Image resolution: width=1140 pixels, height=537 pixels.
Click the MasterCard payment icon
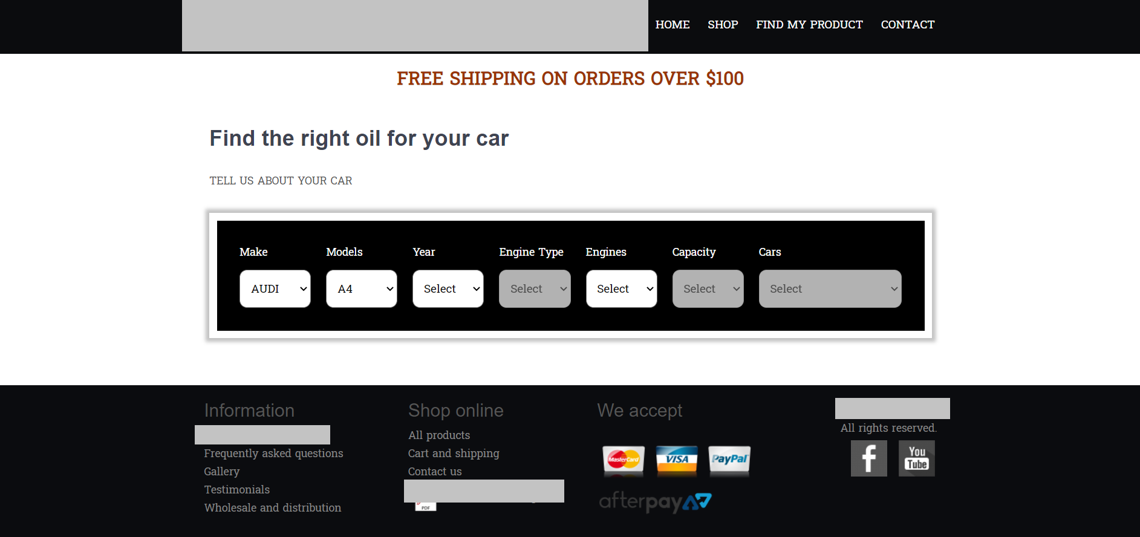(624, 460)
